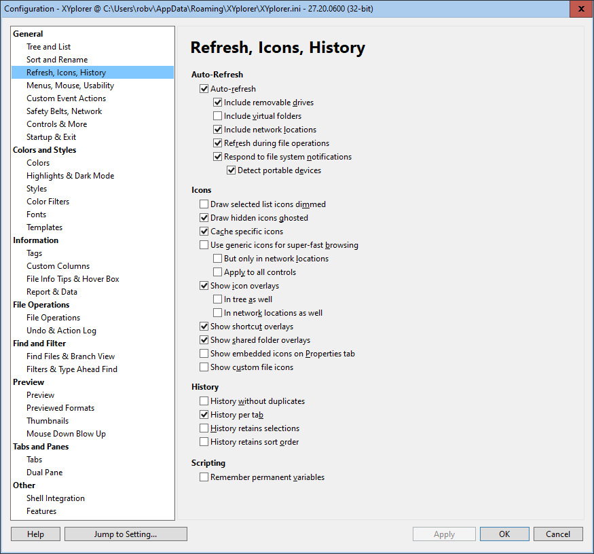Disable the "Auto-refresh" checkbox
The width and height of the screenshot is (594, 554).
[x=204, y=88]
